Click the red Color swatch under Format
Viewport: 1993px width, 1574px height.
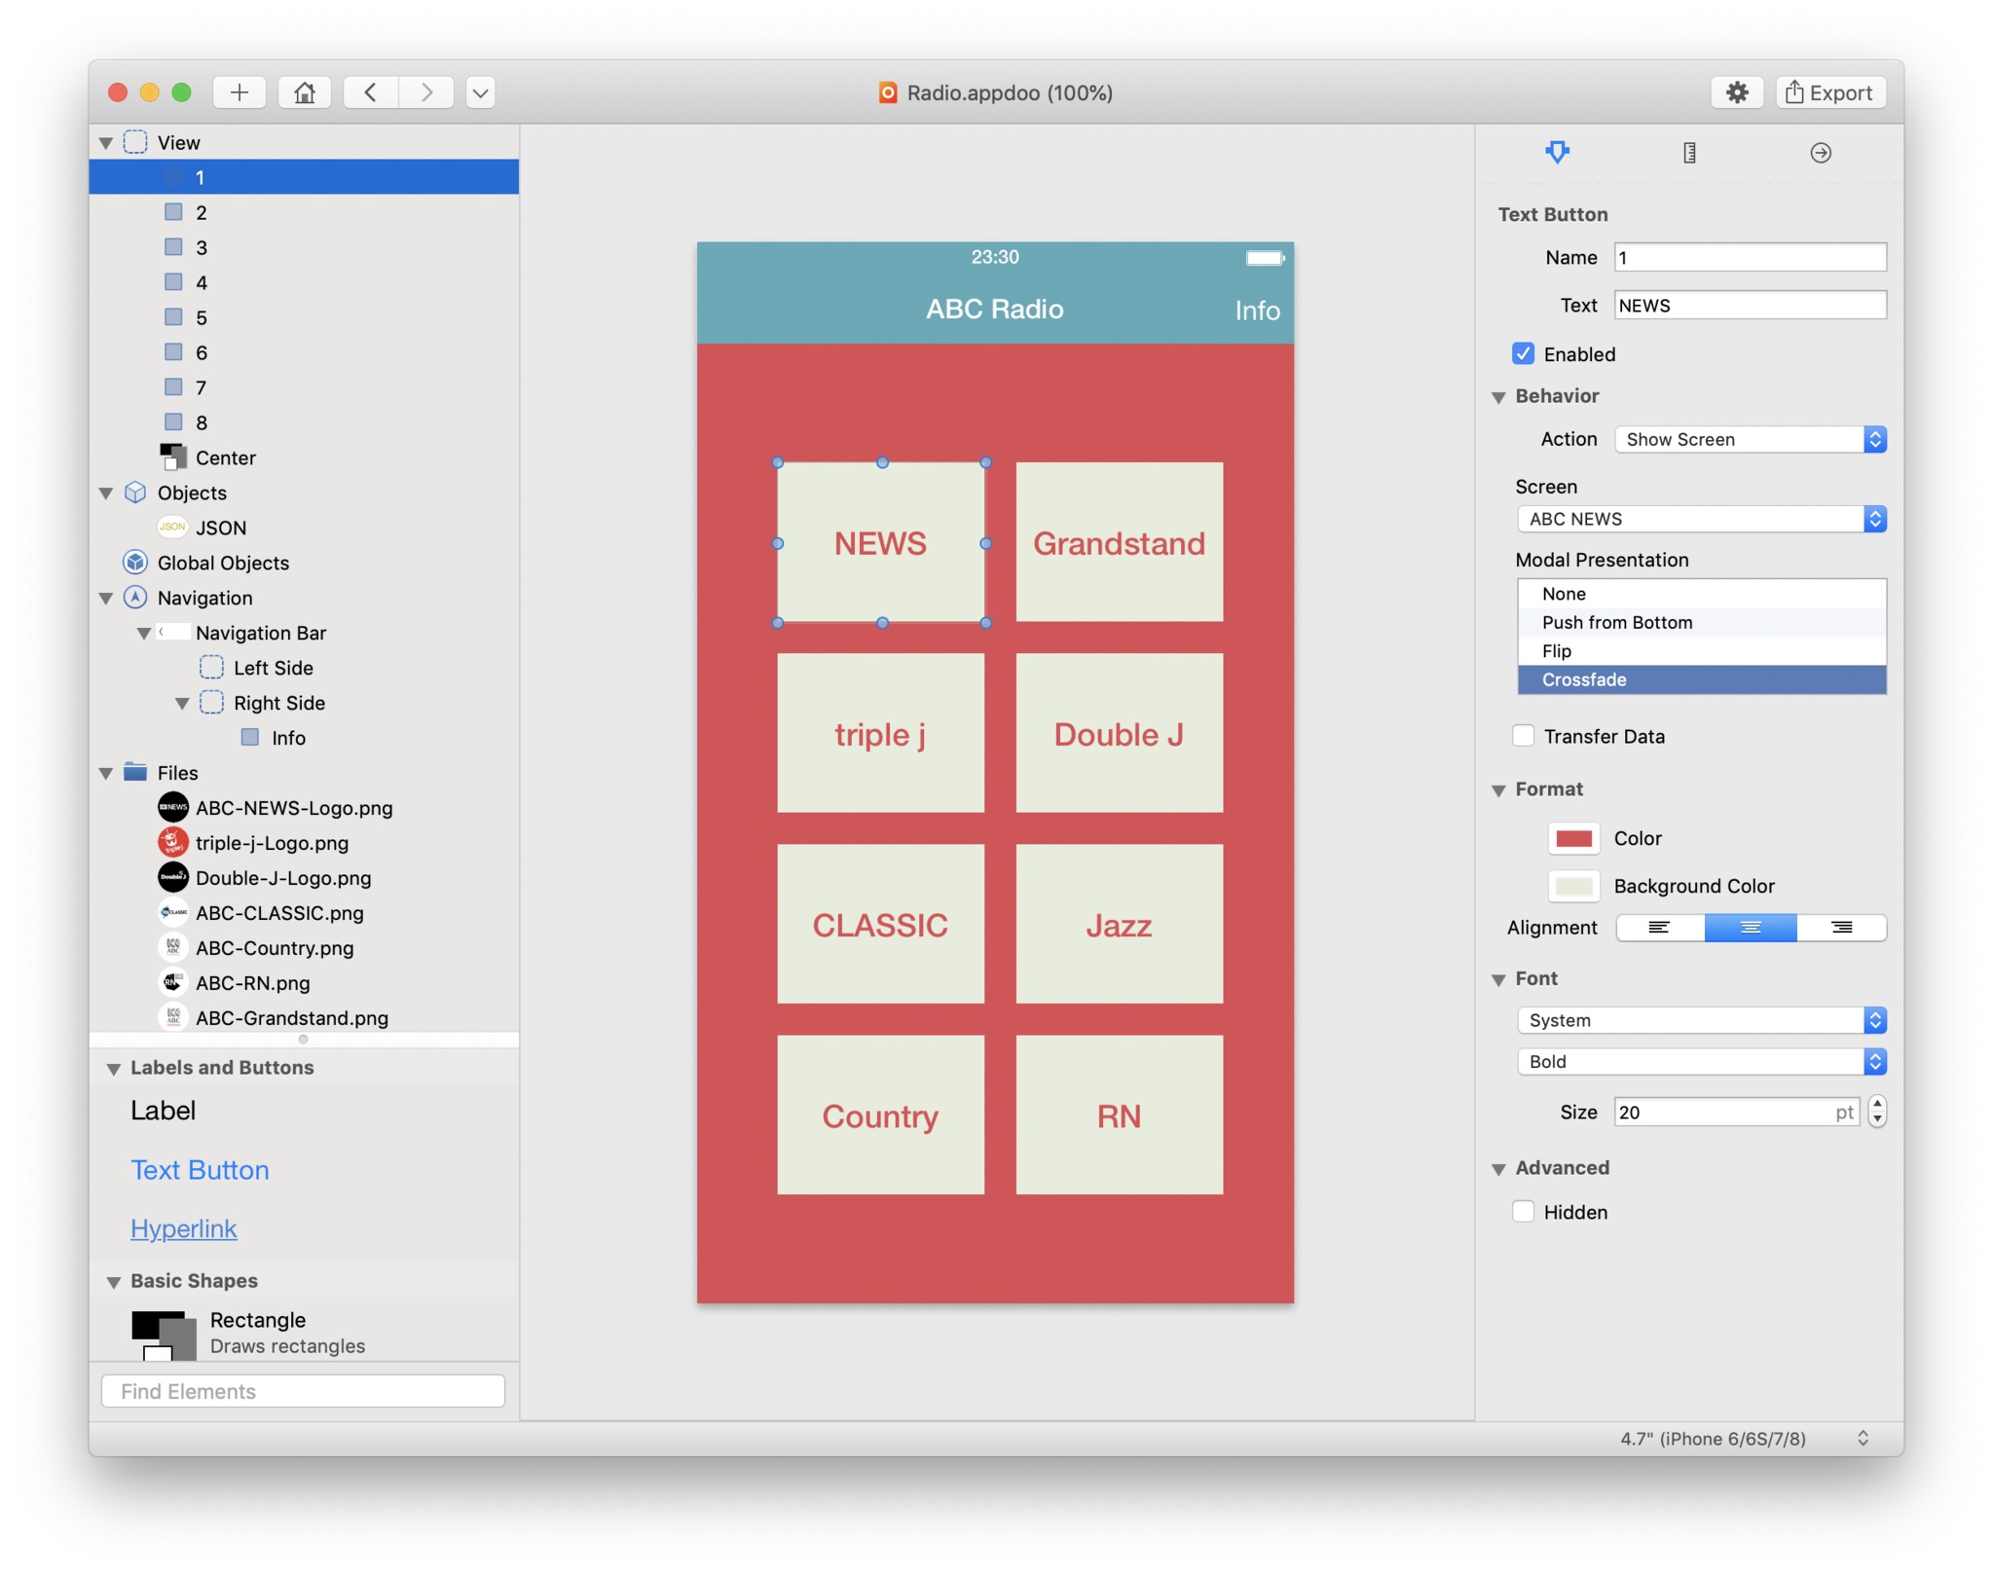coord(1573,838)
